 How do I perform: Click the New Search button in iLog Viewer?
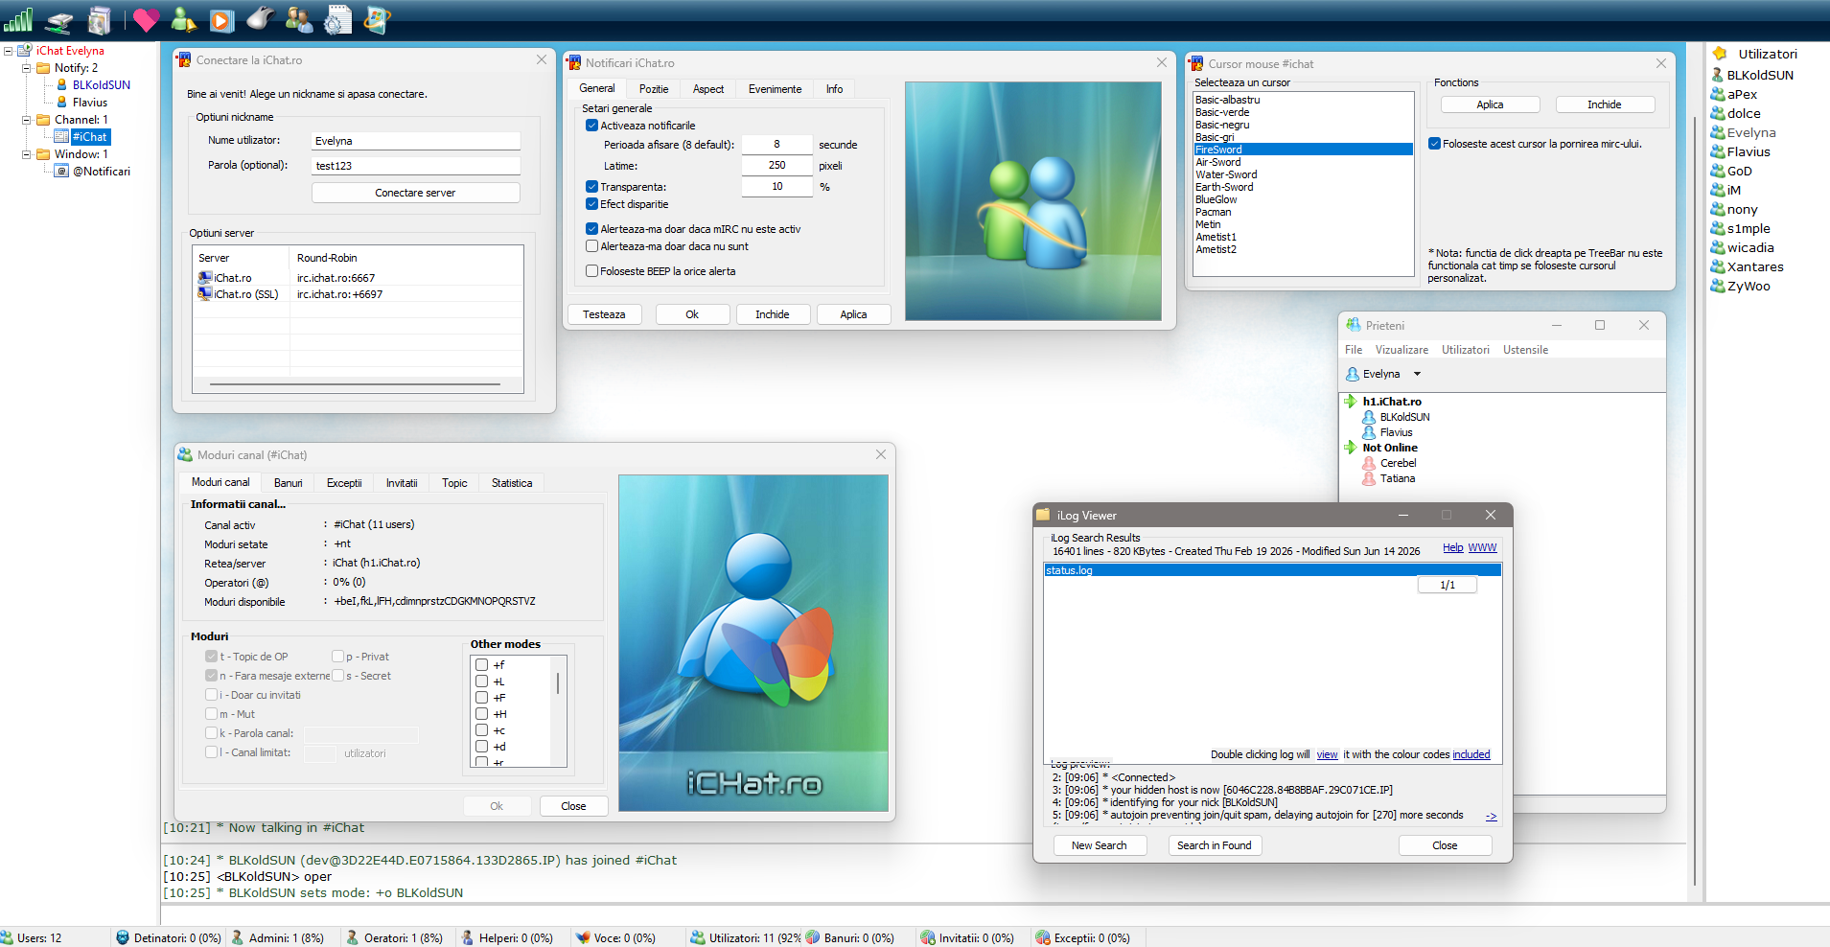pos(1099,845)
